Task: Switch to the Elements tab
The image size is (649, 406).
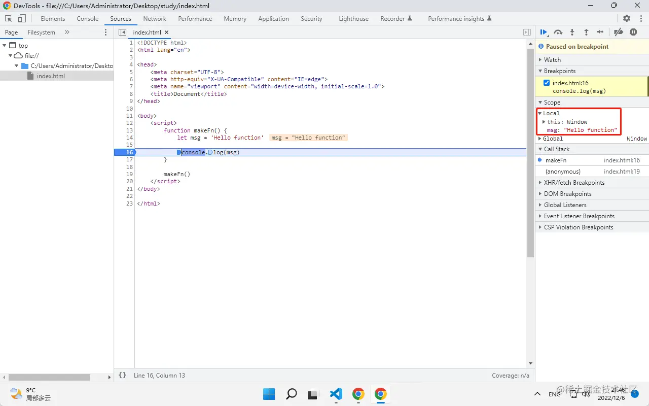Action: pyautogui.click(x=53, y=18)
